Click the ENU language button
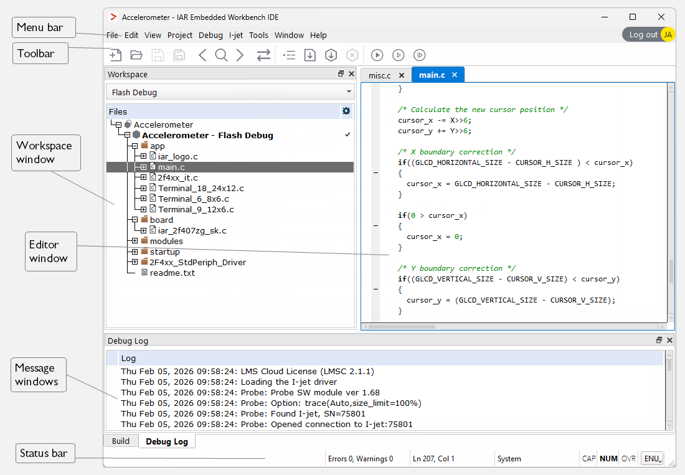This screenshot has height=475, width=685. click(x=652, y=458)
